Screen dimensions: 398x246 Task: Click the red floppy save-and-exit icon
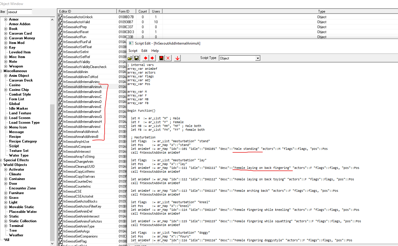pos(161,58)
